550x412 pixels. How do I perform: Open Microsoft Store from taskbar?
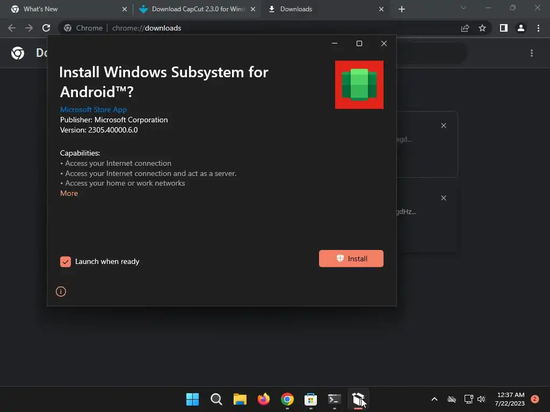311,399
